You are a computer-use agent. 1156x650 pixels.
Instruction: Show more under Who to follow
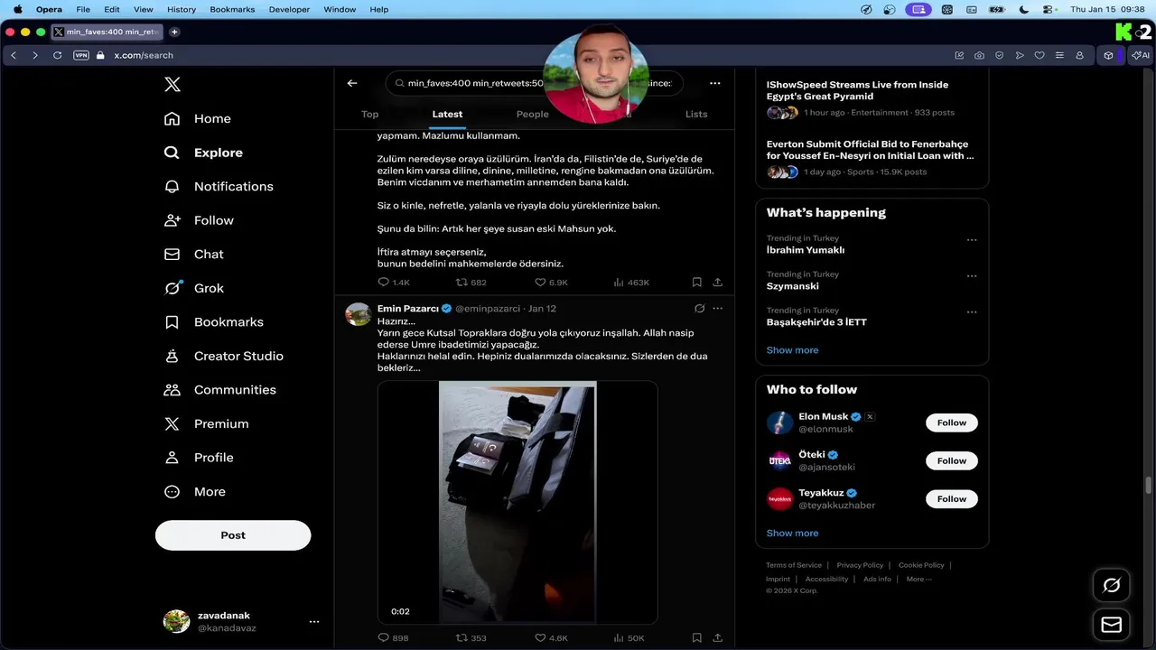click(793, 534)
